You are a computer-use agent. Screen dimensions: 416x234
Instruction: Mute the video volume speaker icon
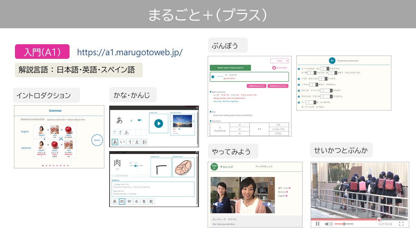click(328, 224)
